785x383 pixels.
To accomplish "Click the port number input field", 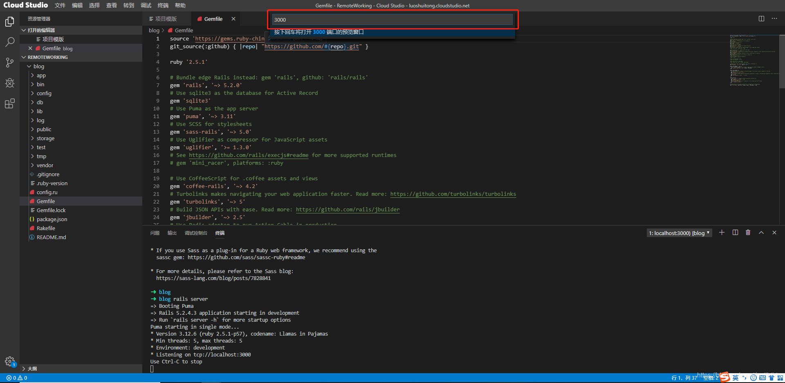I will (x=392, y=20).
